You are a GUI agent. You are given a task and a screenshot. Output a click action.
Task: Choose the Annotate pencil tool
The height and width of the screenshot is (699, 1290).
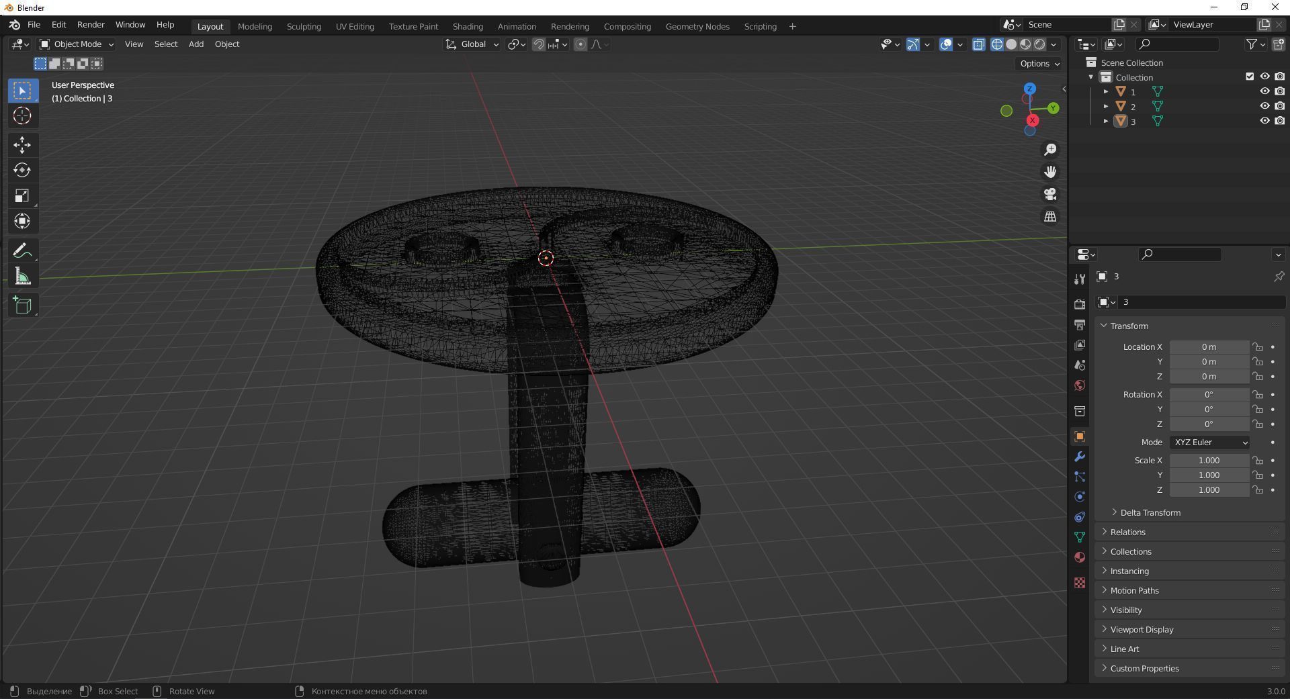click(22, 251)
